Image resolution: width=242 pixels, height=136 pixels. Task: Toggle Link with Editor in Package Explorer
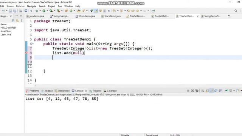17,21
